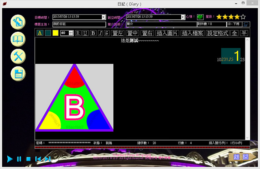Image resolution: width=260 pixels, height=169 pixels.
Task: Click the 離開 exit sign button
Action: (x=242, y=157)
